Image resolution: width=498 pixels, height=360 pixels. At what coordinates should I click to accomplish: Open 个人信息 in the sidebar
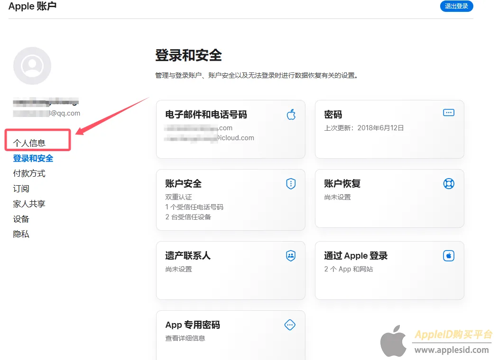29,143
